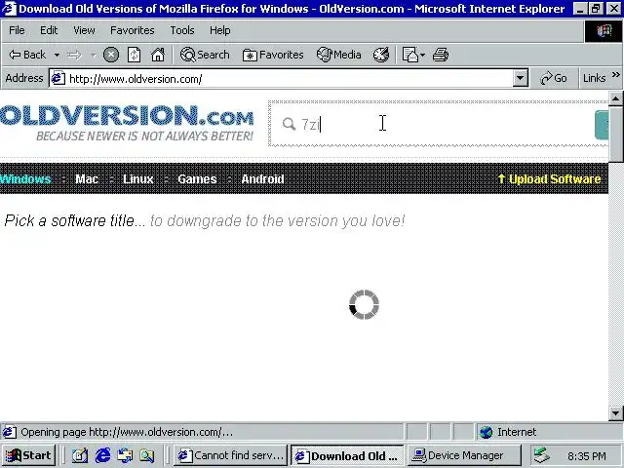Viewport: 624px width, 468px height.
Task: Open the Favorites pane from the toolbar
Action: [x=273, y=55]
